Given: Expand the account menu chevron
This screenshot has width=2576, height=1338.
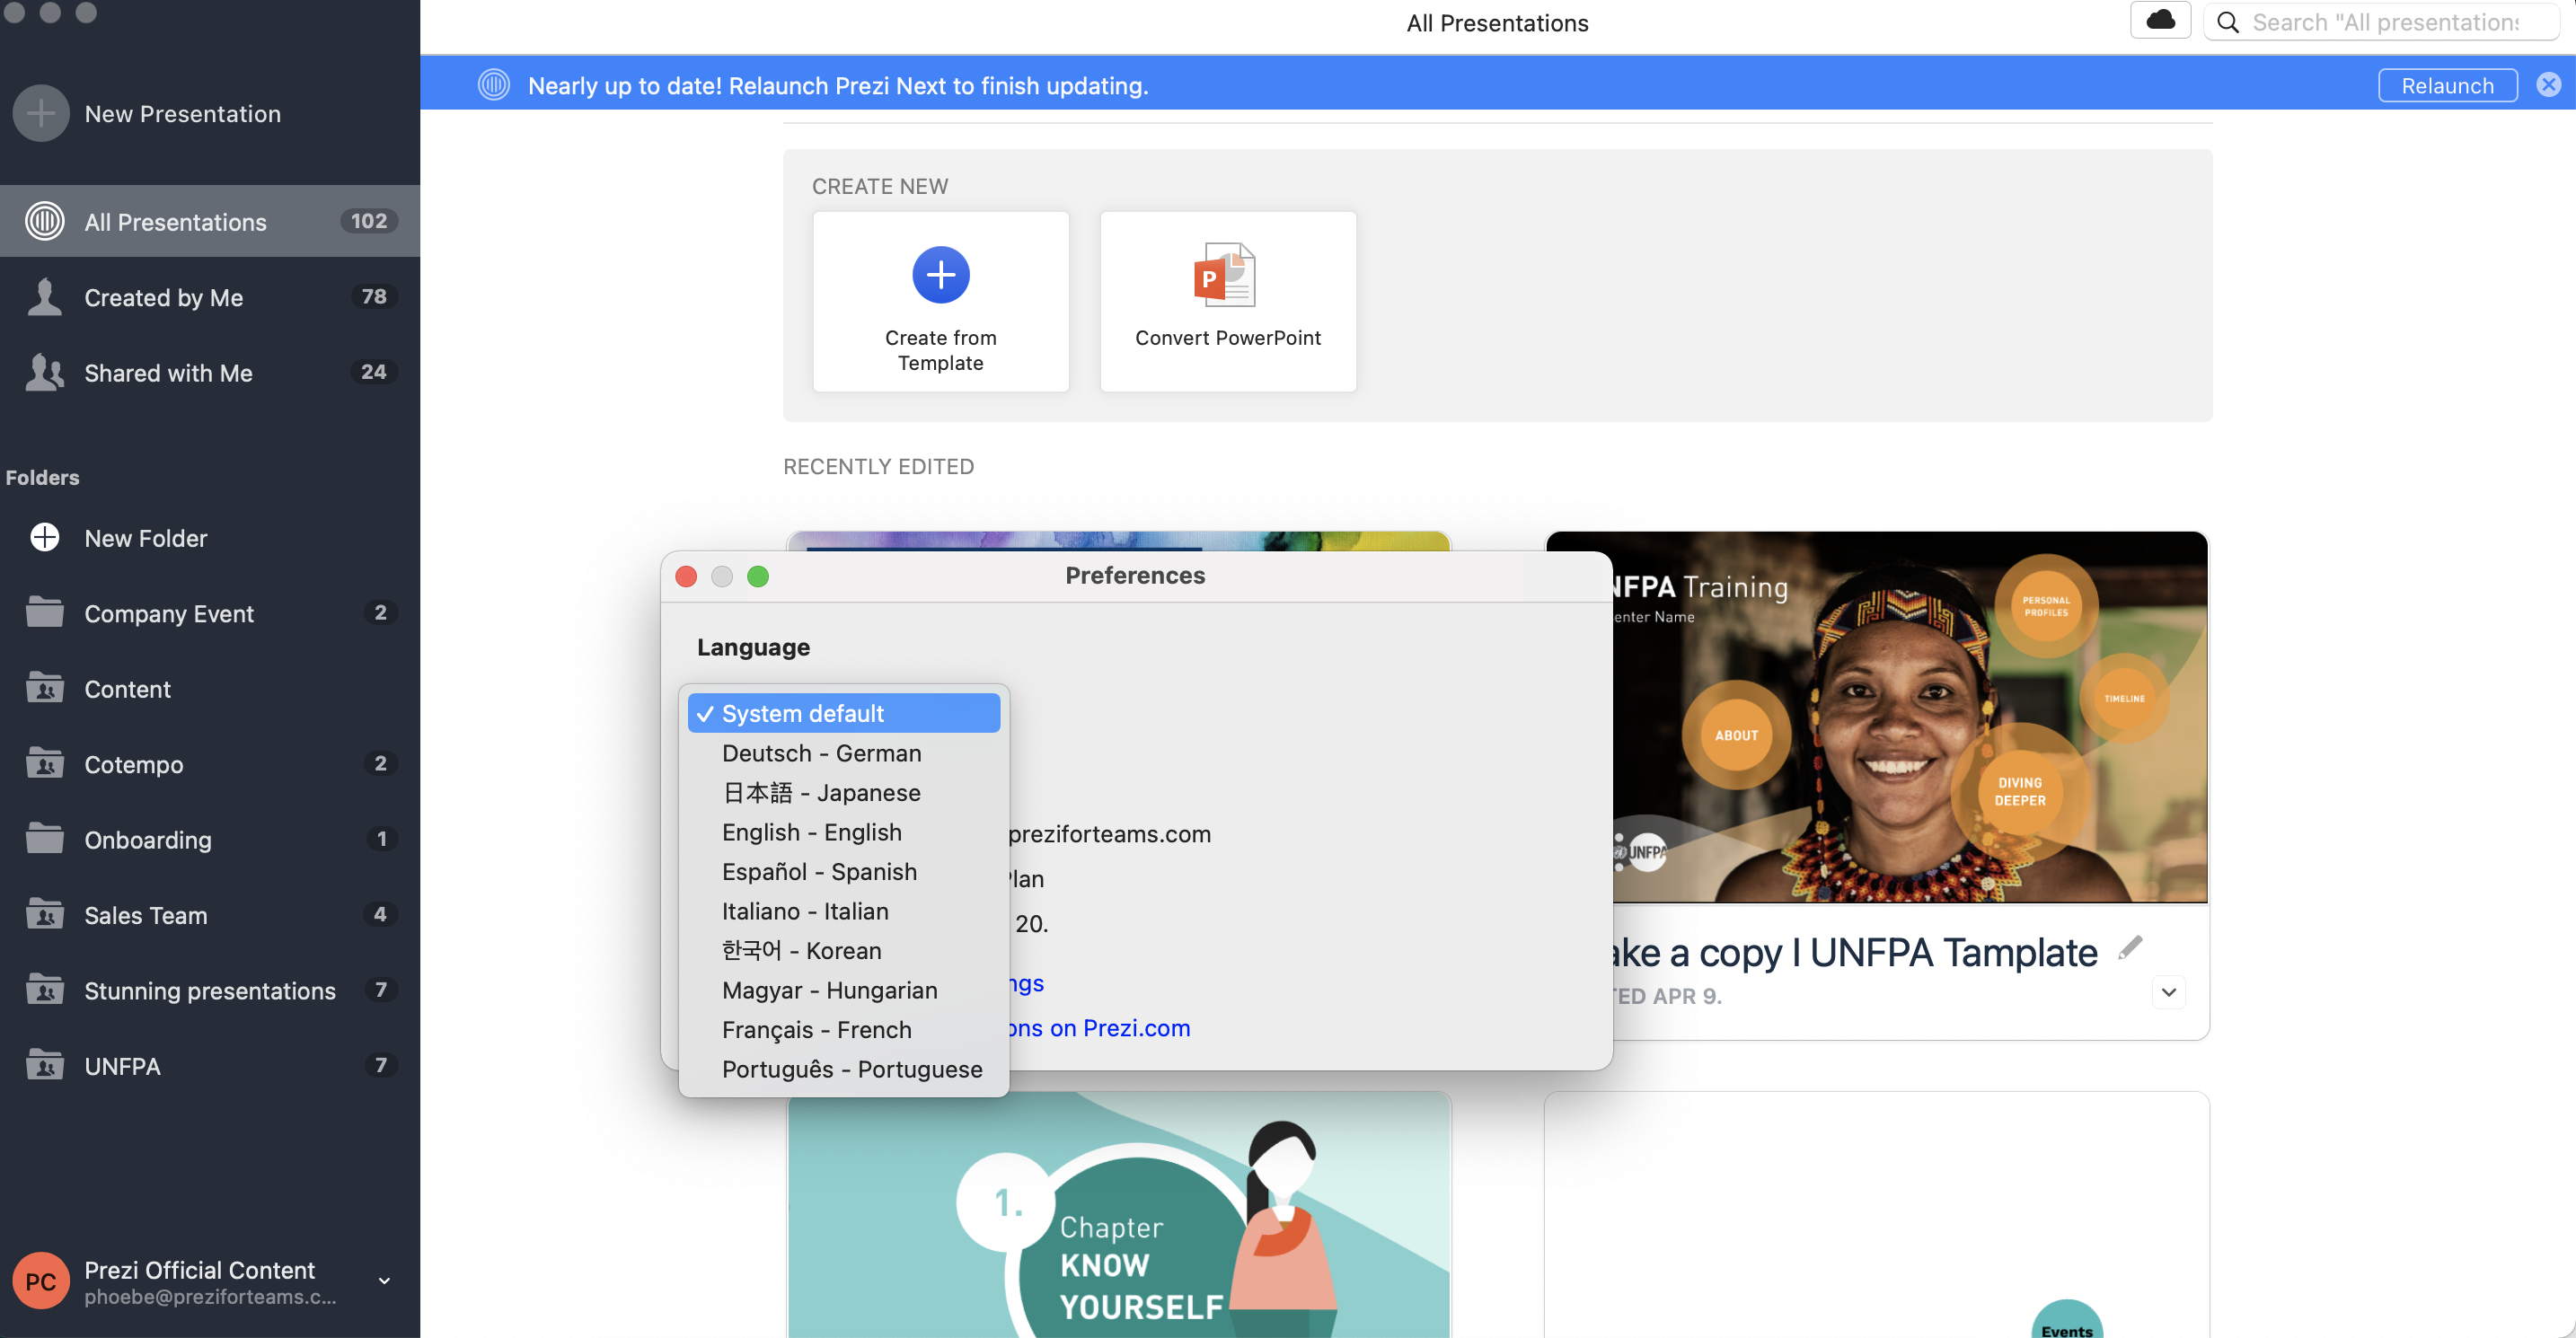Looking at the screenshot, I should [384, 1281].
